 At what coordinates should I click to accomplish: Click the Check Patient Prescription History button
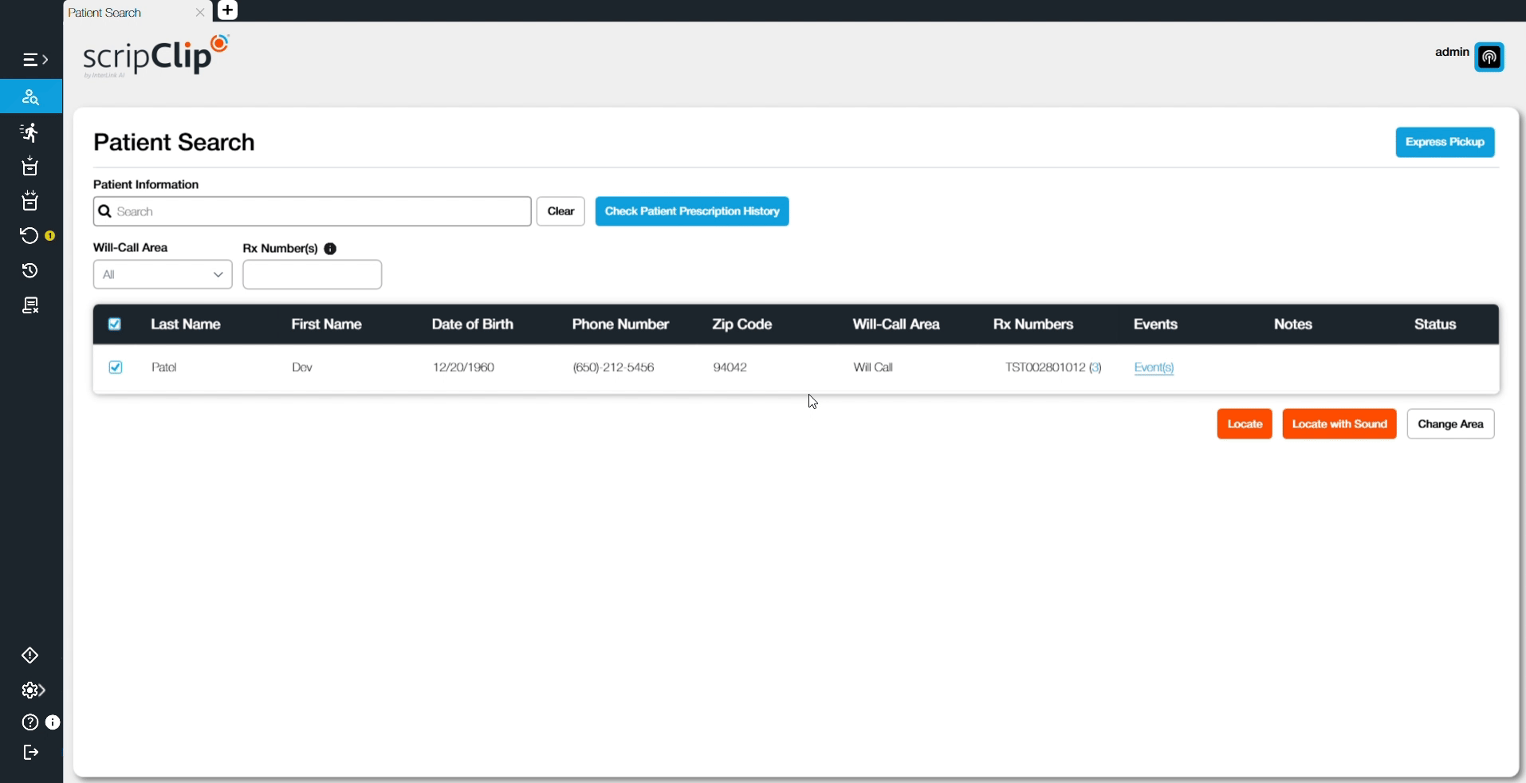coord(691,211)
